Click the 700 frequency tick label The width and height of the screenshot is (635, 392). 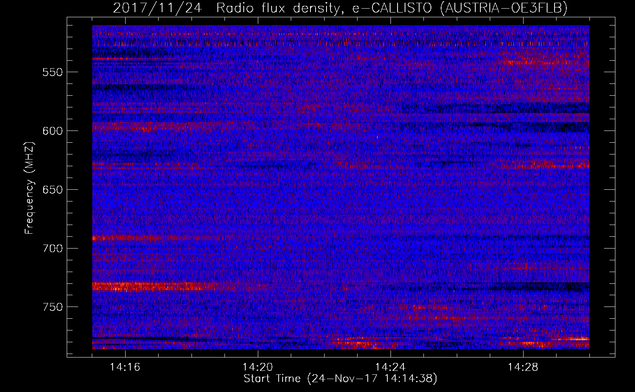53,249
